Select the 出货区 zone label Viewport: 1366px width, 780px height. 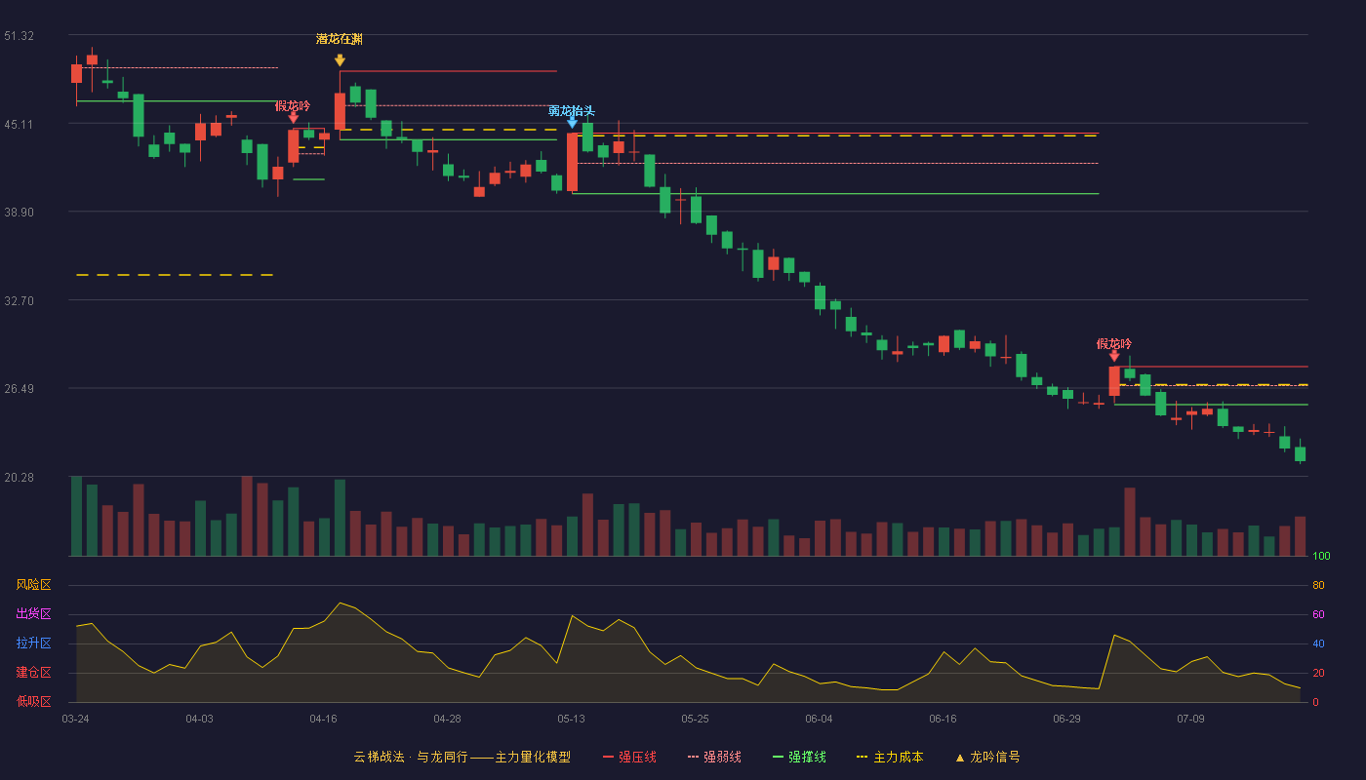tap(33, 614)
